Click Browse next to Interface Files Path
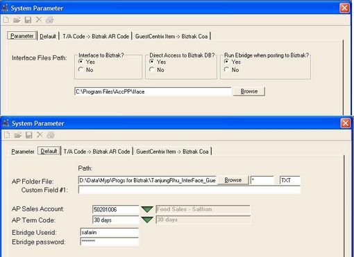This screenshot has height=257, width=354. click(x=249, y=91)
